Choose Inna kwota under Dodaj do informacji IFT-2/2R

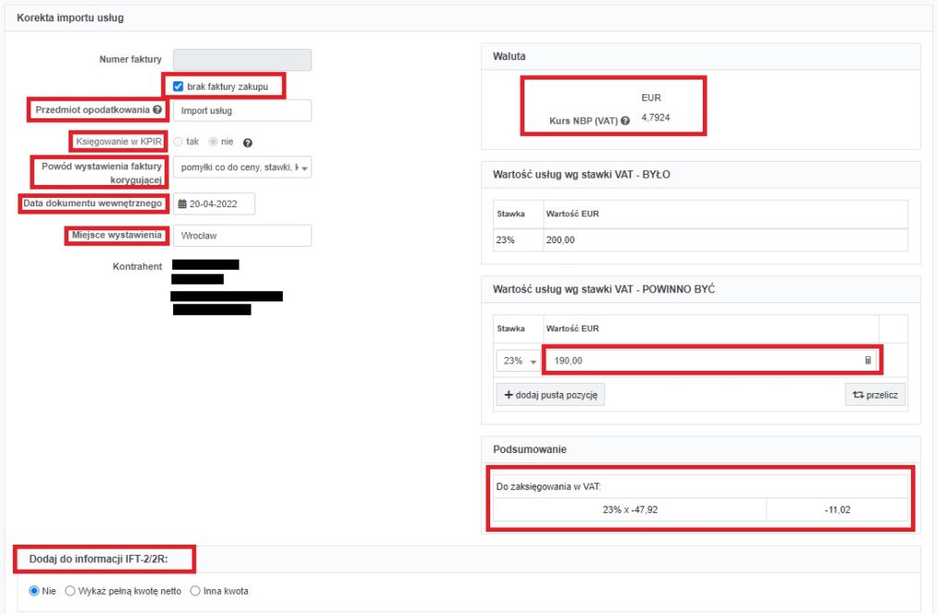pos(194,591)
